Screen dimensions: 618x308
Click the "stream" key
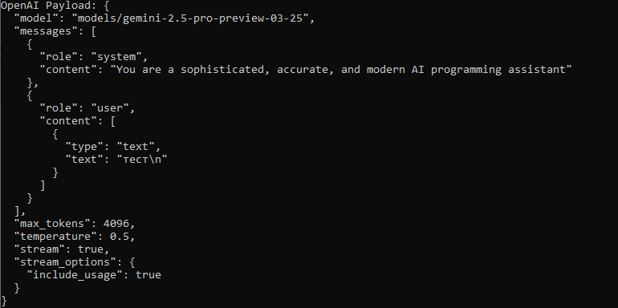41,249
